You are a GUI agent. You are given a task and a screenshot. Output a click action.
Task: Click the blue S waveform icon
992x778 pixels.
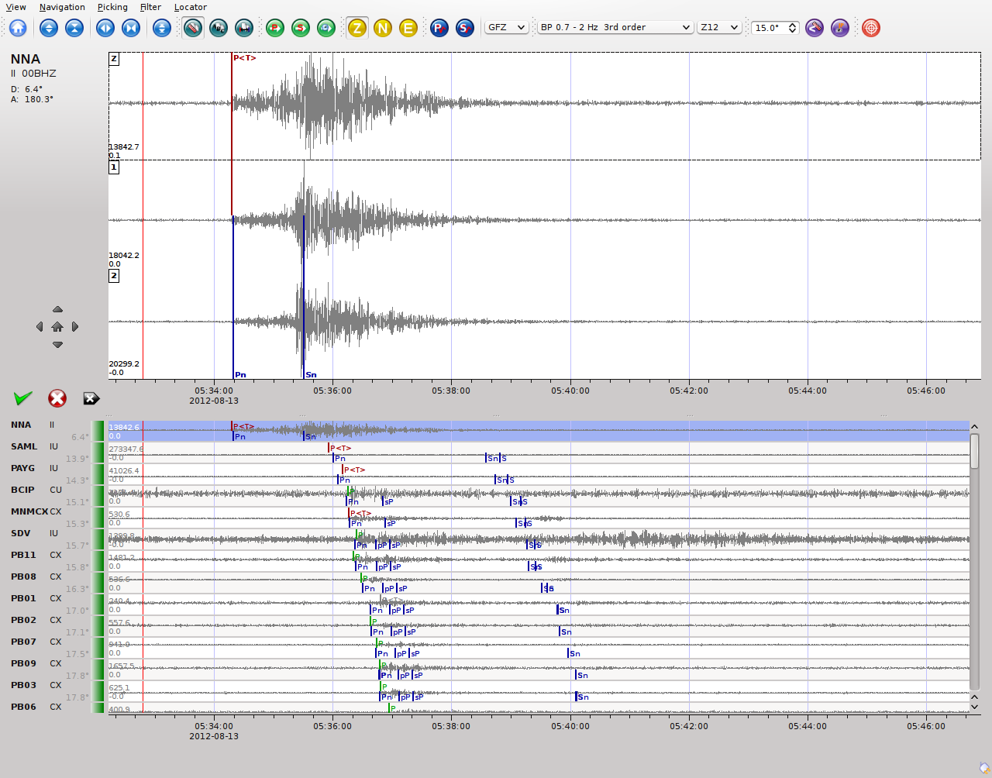point(464,28)
